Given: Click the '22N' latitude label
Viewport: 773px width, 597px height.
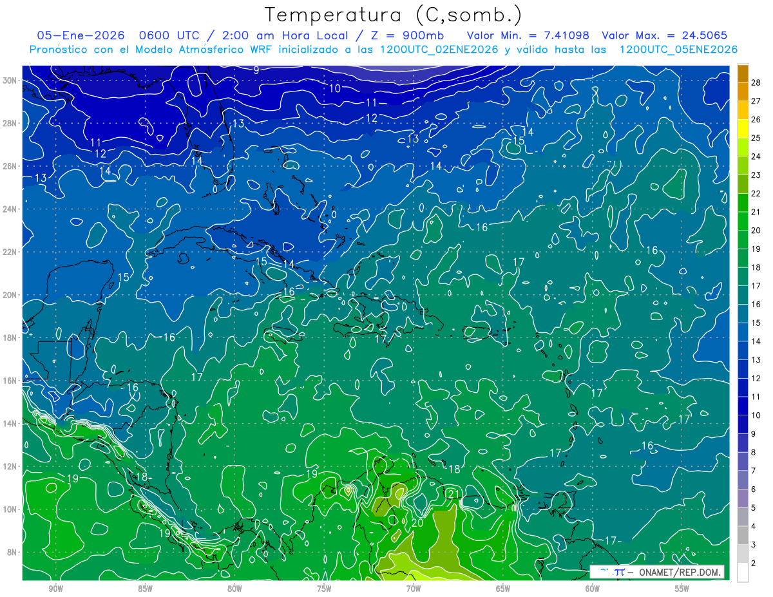Looking at the screenshot, I should coord(10,252).
